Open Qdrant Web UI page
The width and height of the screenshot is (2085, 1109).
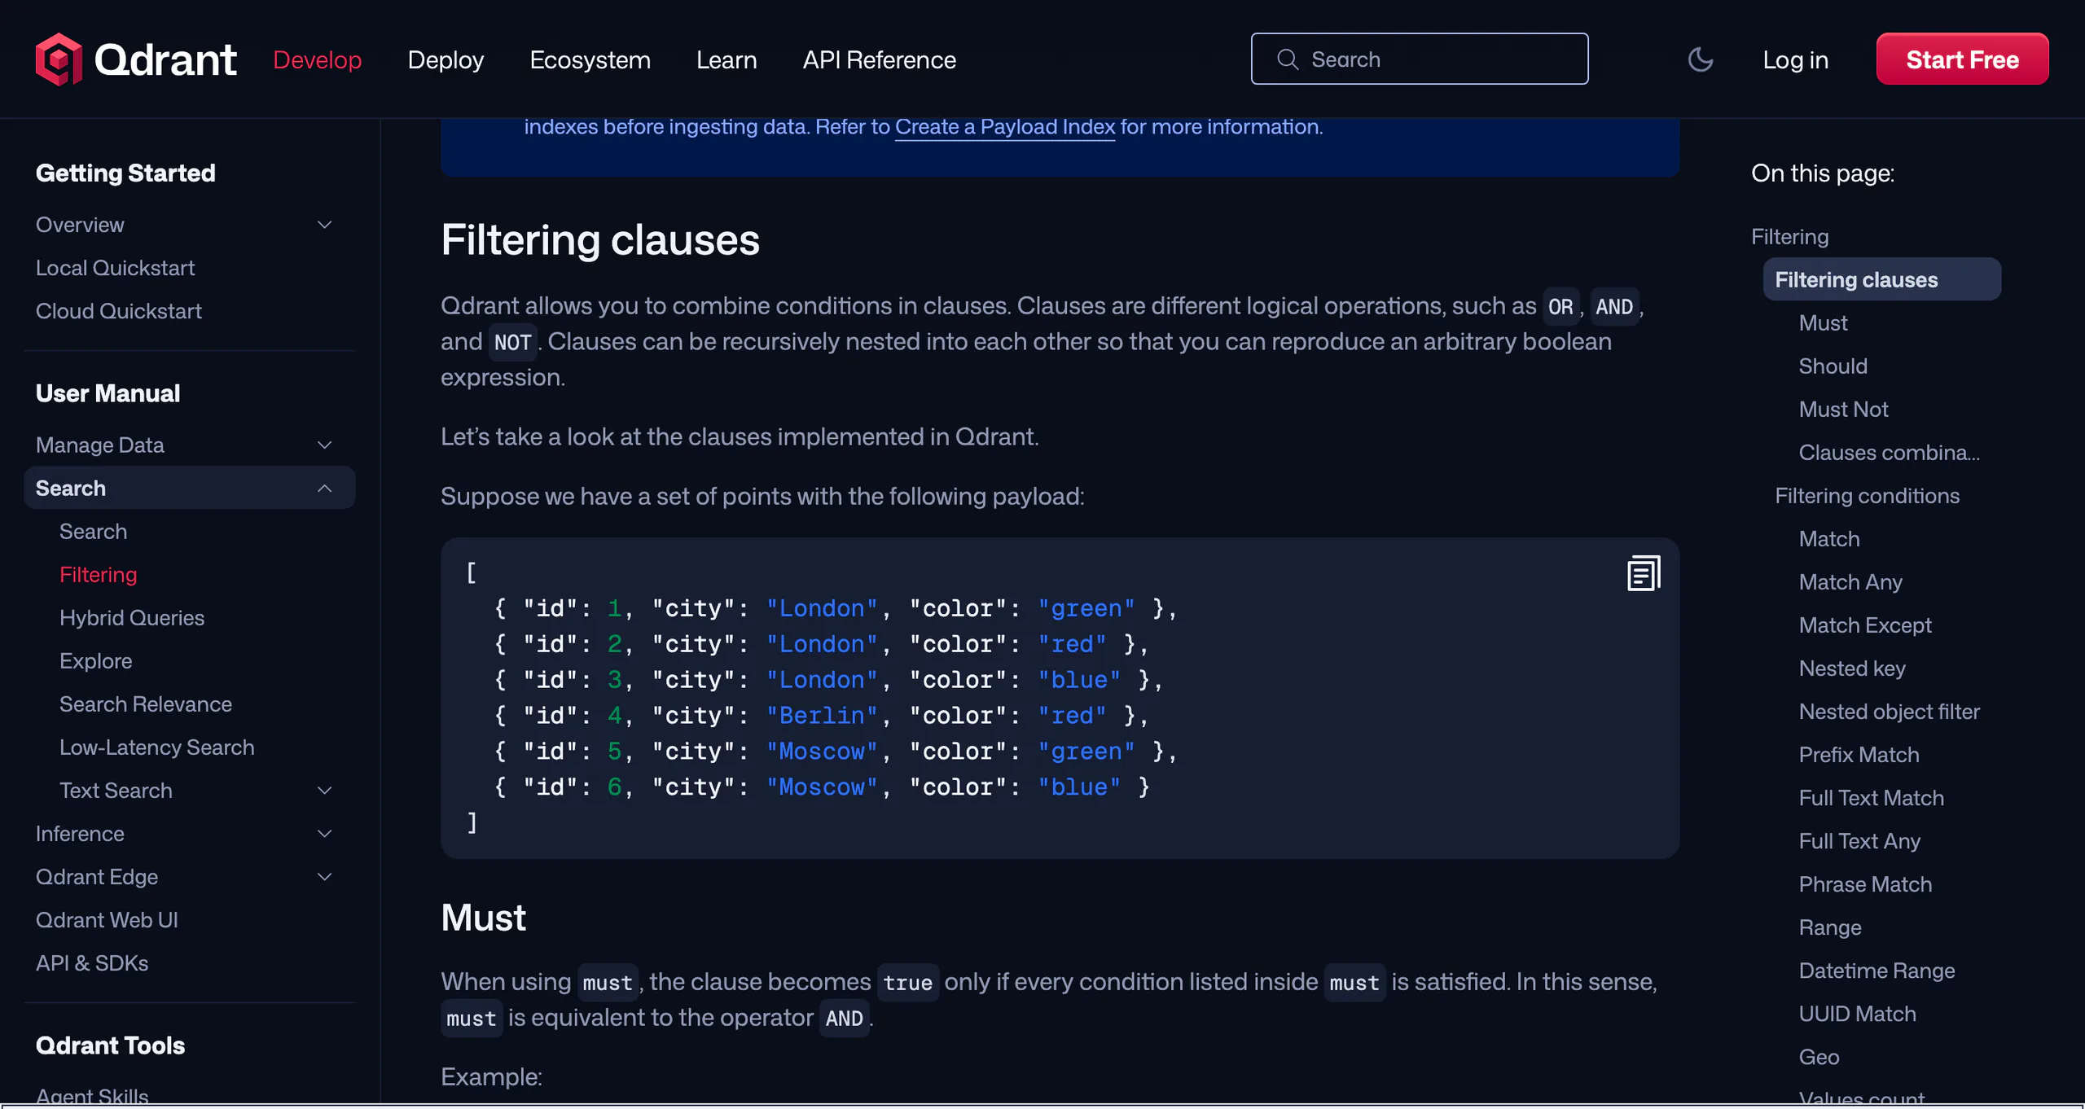point(107,920)
